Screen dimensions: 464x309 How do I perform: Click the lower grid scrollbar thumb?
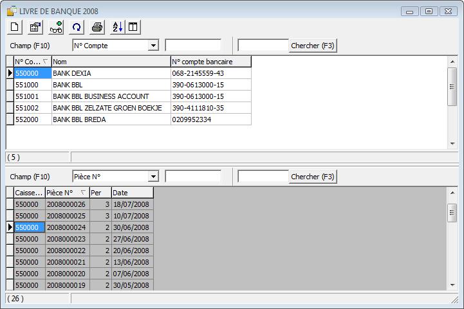point(452,213)
